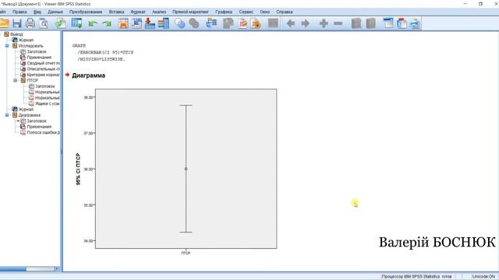Open the Вид menu

point(37,12)
